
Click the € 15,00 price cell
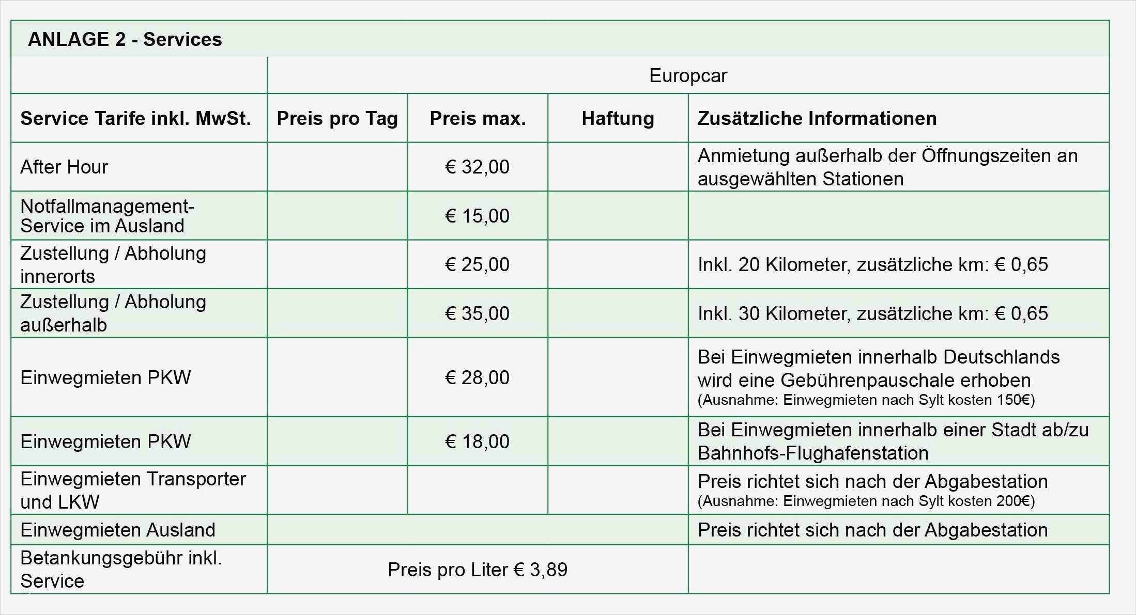477,216
